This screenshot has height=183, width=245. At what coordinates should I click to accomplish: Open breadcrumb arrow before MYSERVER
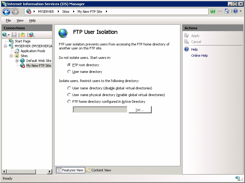(x=34, y=11)
